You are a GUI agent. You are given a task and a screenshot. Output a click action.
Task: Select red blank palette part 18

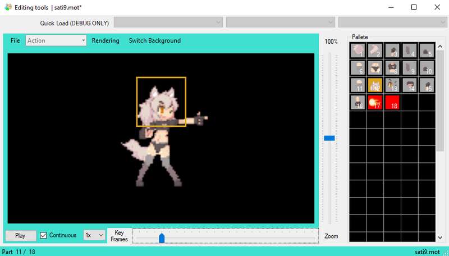coord(392,102)
